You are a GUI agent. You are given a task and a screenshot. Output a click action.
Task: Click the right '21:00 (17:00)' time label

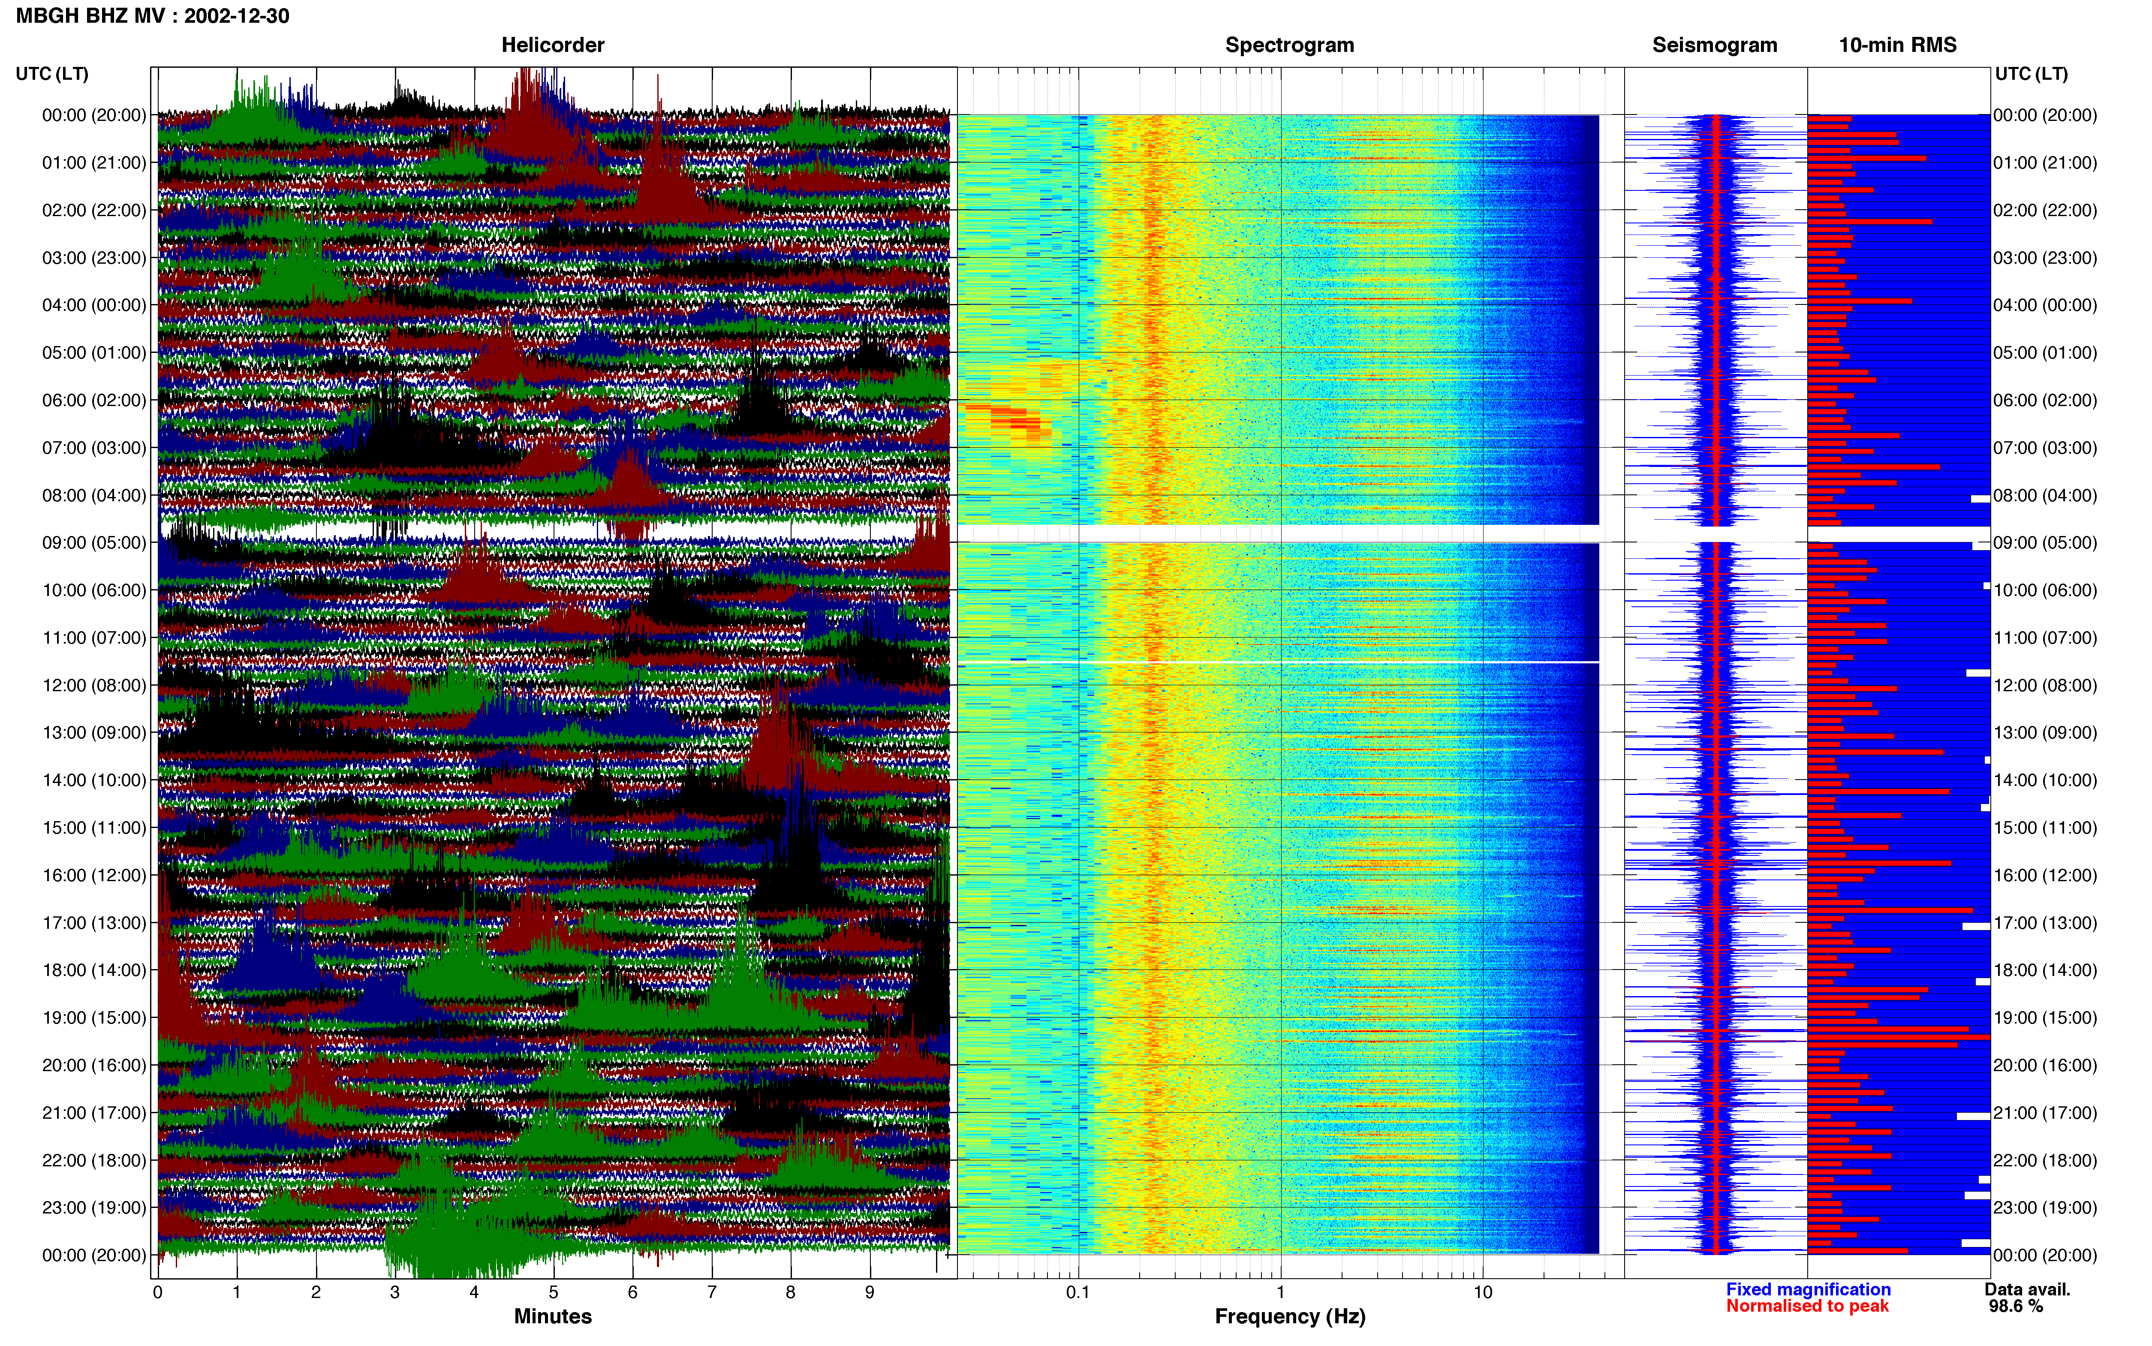(x=2045, y=1113)
